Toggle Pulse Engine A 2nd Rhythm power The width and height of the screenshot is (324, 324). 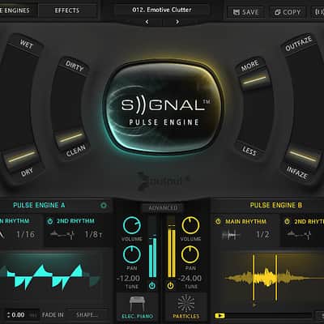tap(50, 221)
